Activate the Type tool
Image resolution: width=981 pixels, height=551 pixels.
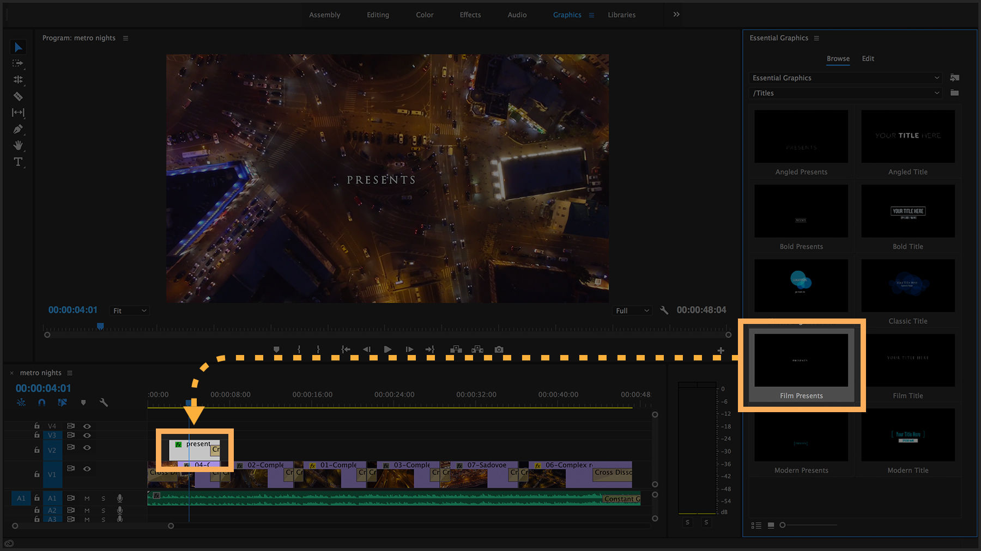tap(18, 162)
